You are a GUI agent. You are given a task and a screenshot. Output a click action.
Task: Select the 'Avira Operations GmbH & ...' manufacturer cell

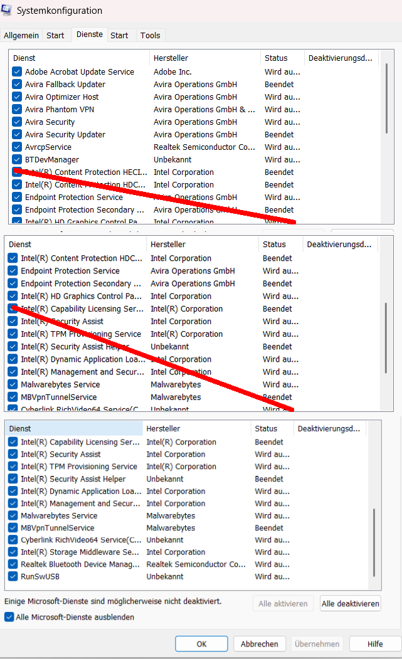coord(204,110)
